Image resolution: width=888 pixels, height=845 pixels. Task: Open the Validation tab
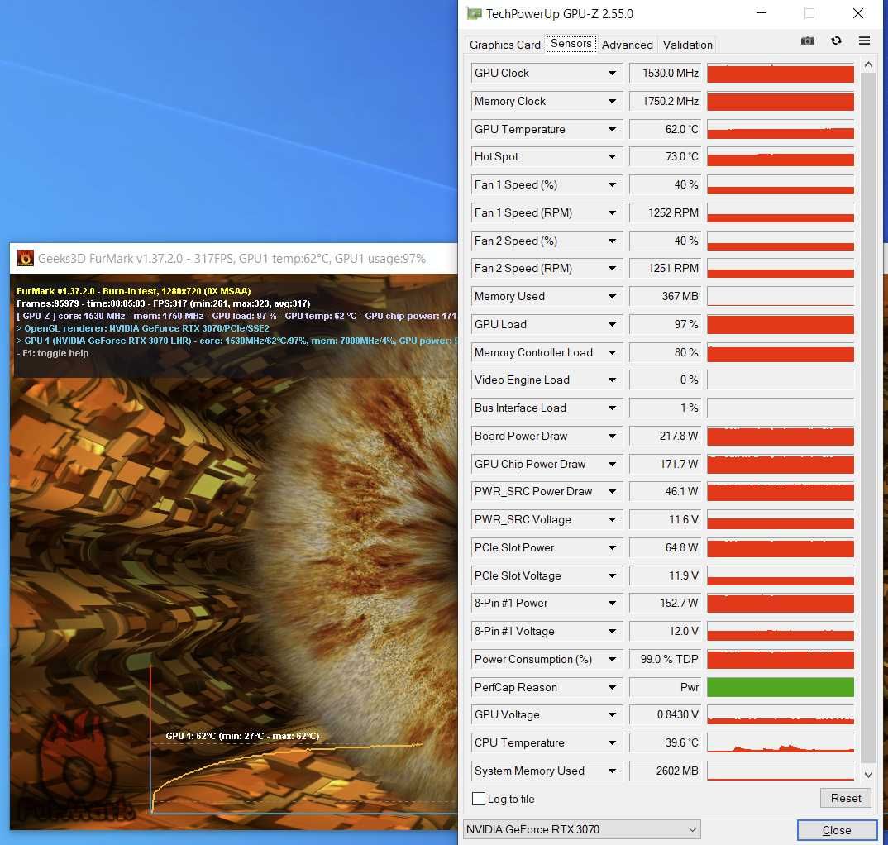coord(688,45)
